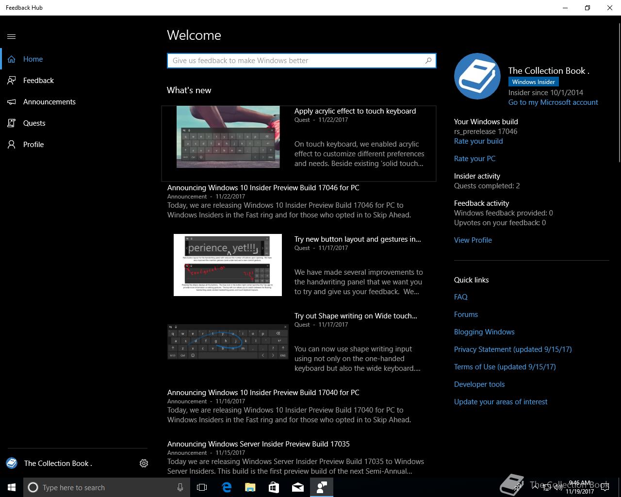Open shape writing keyboard thumbnail

pyautogui.click(x=228, y=342)
